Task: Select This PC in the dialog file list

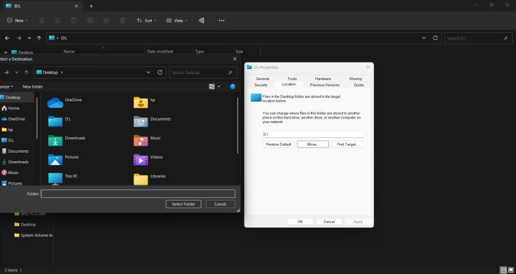Action: pos(63,179)
